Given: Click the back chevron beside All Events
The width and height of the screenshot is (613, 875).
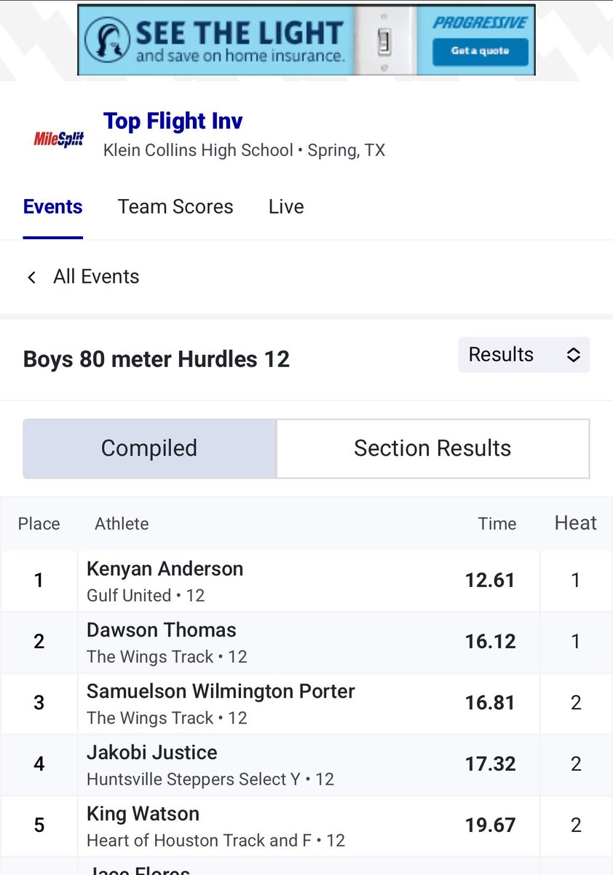Looking at the screenshot, I should point(31,277).
